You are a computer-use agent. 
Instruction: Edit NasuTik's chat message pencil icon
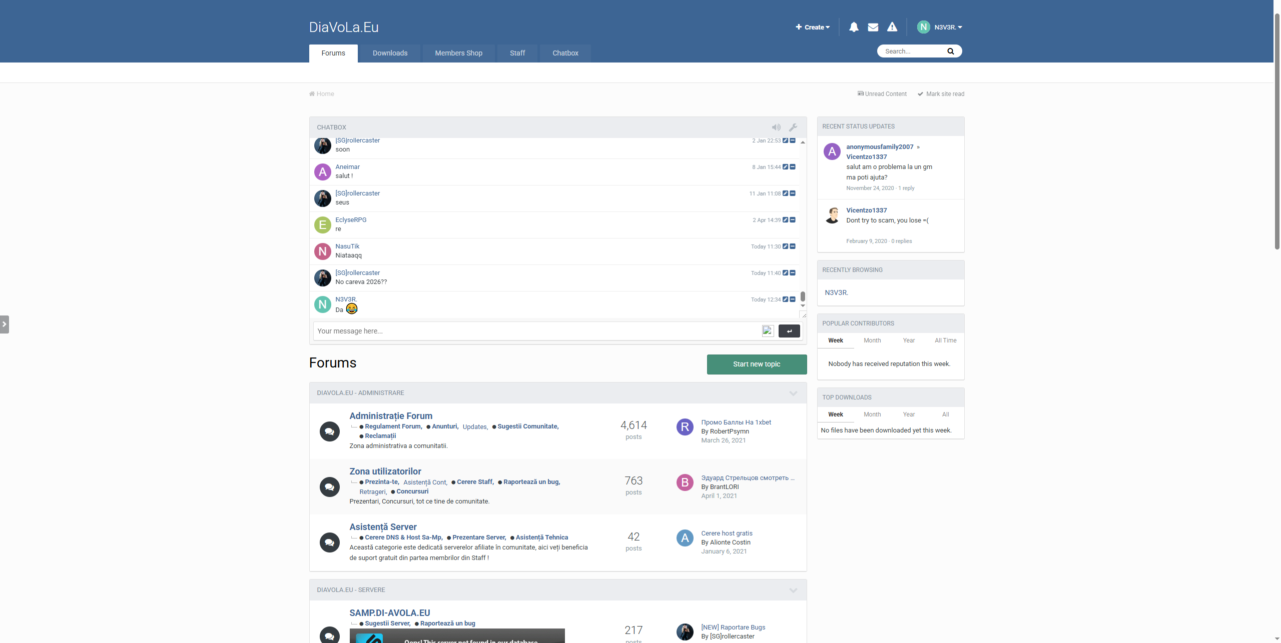click(x=785, y=246)
